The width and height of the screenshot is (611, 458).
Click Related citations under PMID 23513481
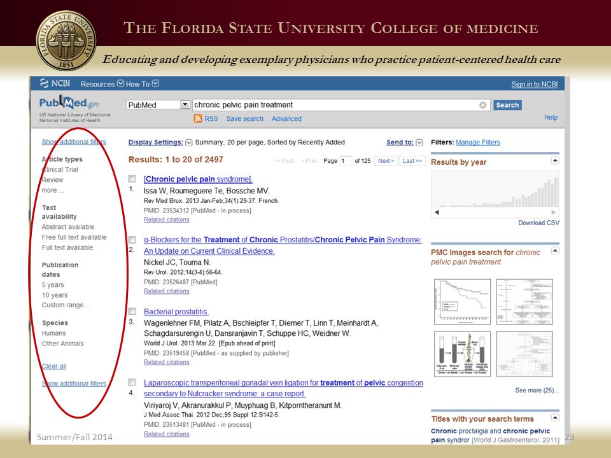[x=166, y=434]
